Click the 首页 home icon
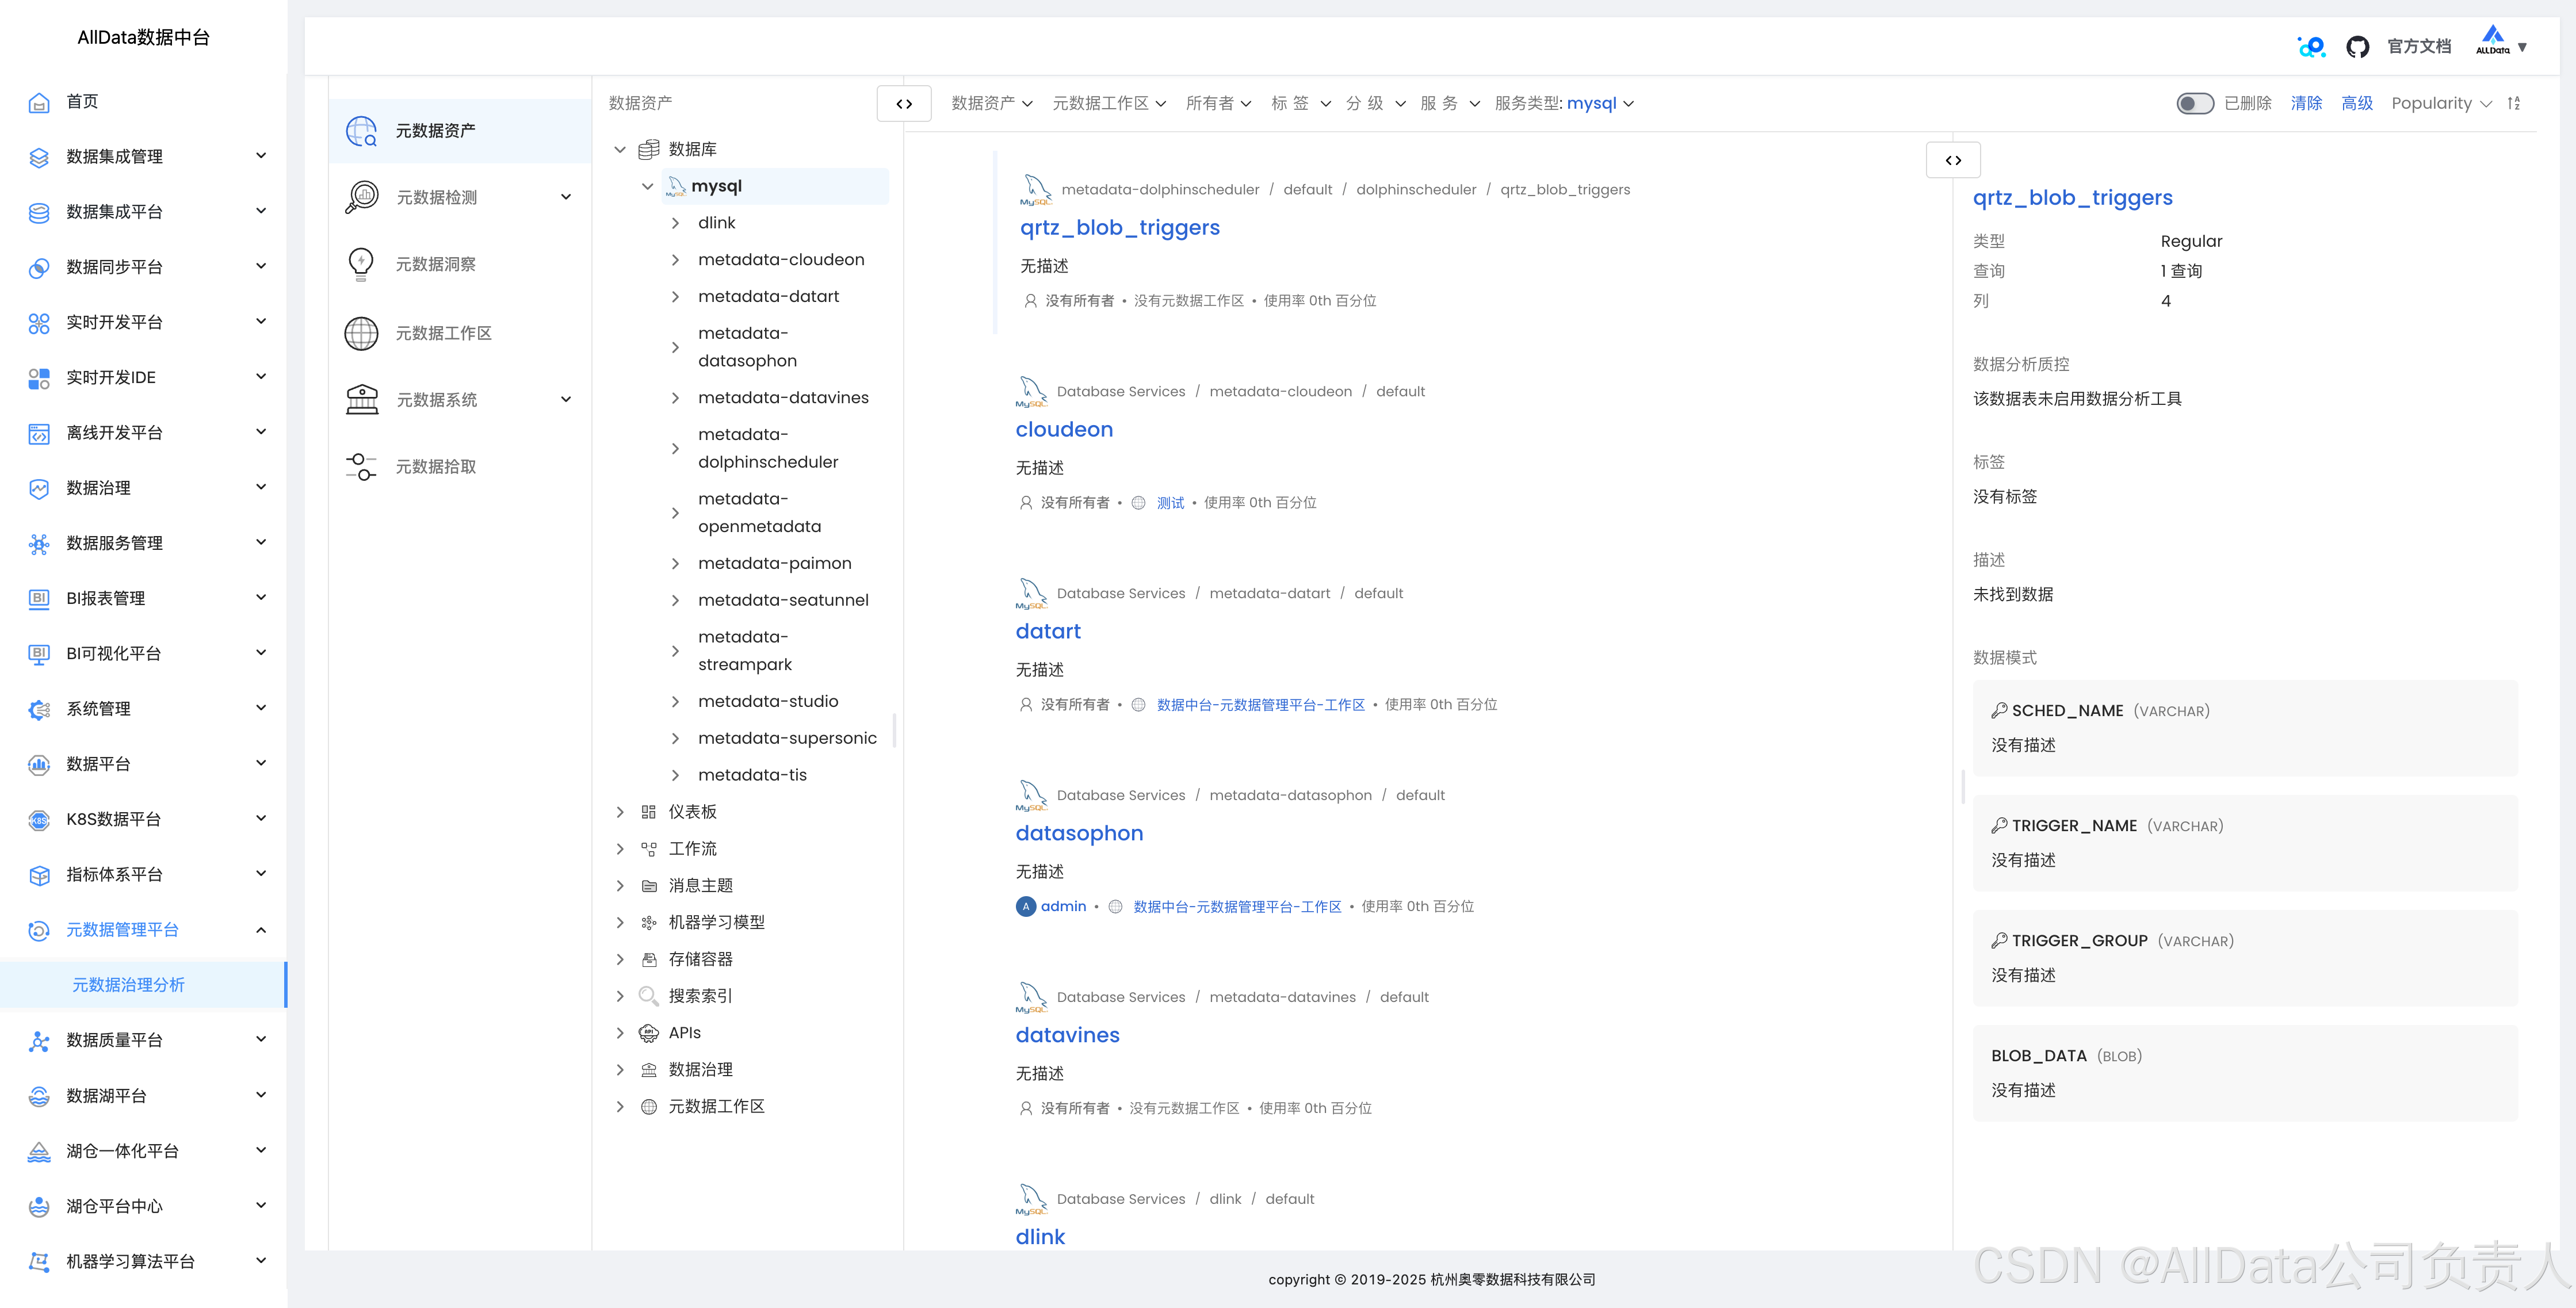The image size is (2576, 1308). 39,102
